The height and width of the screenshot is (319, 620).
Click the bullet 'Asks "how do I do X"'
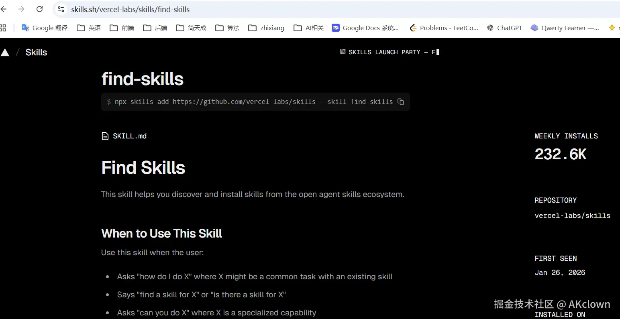point(255,276)
